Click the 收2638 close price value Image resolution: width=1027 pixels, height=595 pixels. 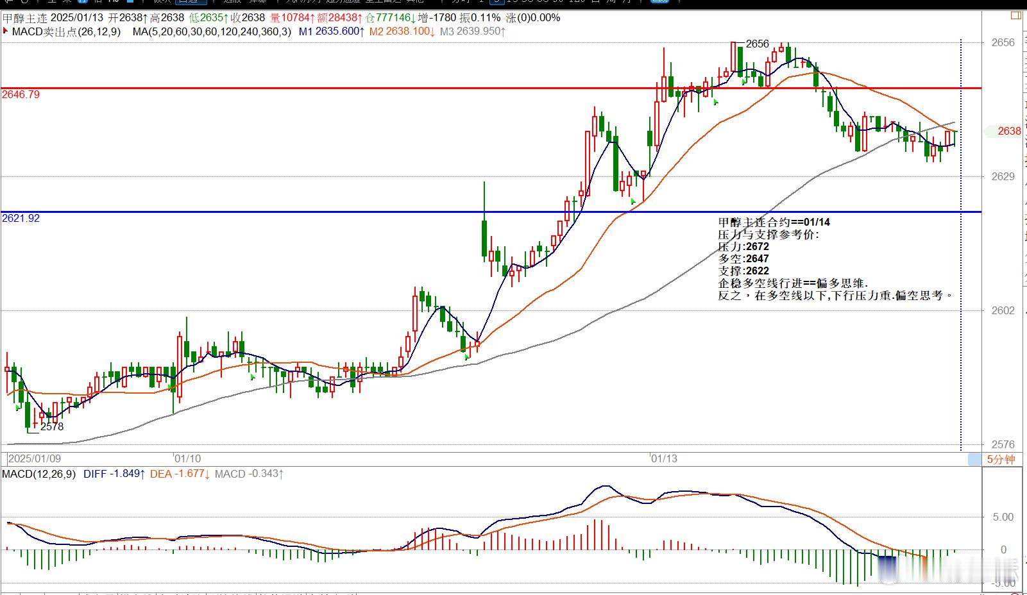coord(248,17)
